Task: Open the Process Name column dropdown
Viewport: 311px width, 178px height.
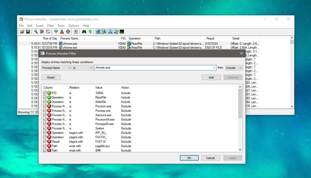Action: (x=56, y=68)
